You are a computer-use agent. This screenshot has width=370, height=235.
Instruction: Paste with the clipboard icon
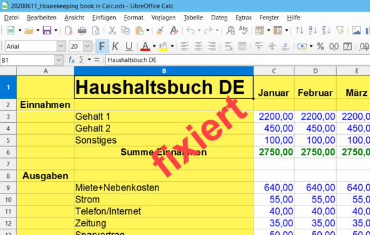point(139,31)
